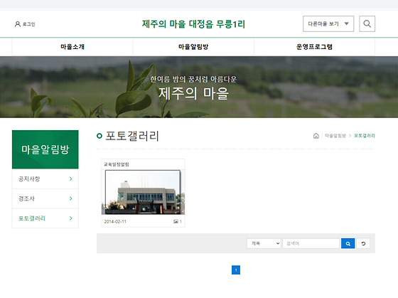
Task: Click 마을알림방 in the breadcrumb
Action: point(335,136)
